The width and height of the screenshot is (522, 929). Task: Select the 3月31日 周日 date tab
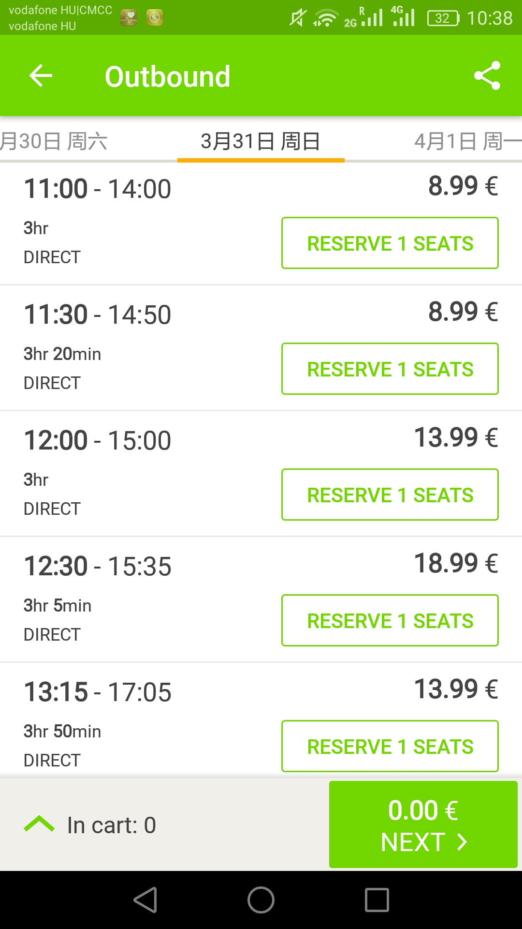261,142
